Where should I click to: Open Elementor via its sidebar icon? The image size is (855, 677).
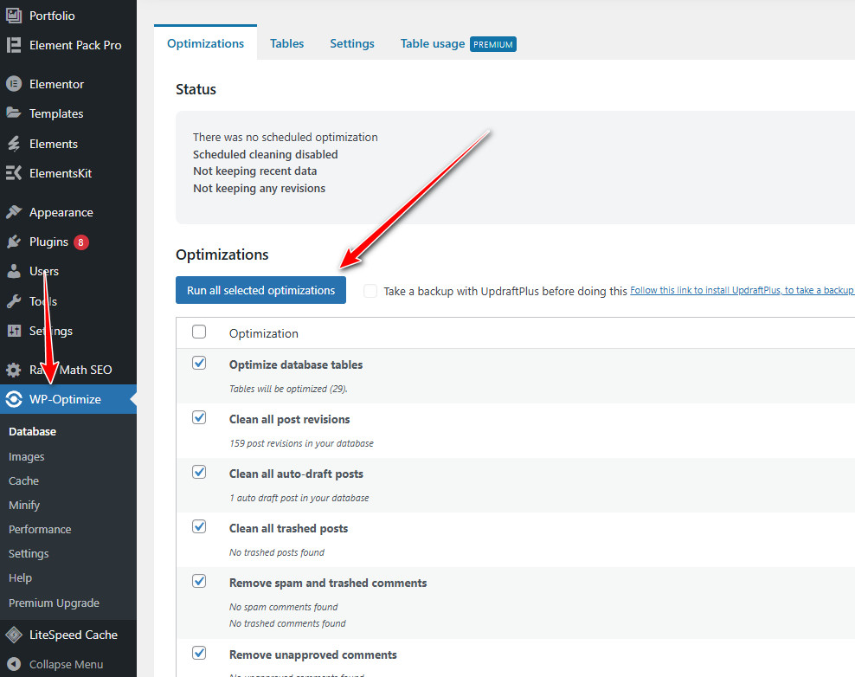click(x=14, y=84)
